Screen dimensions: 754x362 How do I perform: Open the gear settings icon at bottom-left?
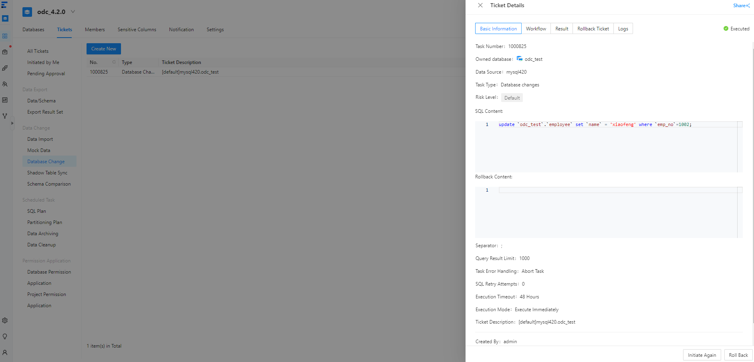point(5,320)
